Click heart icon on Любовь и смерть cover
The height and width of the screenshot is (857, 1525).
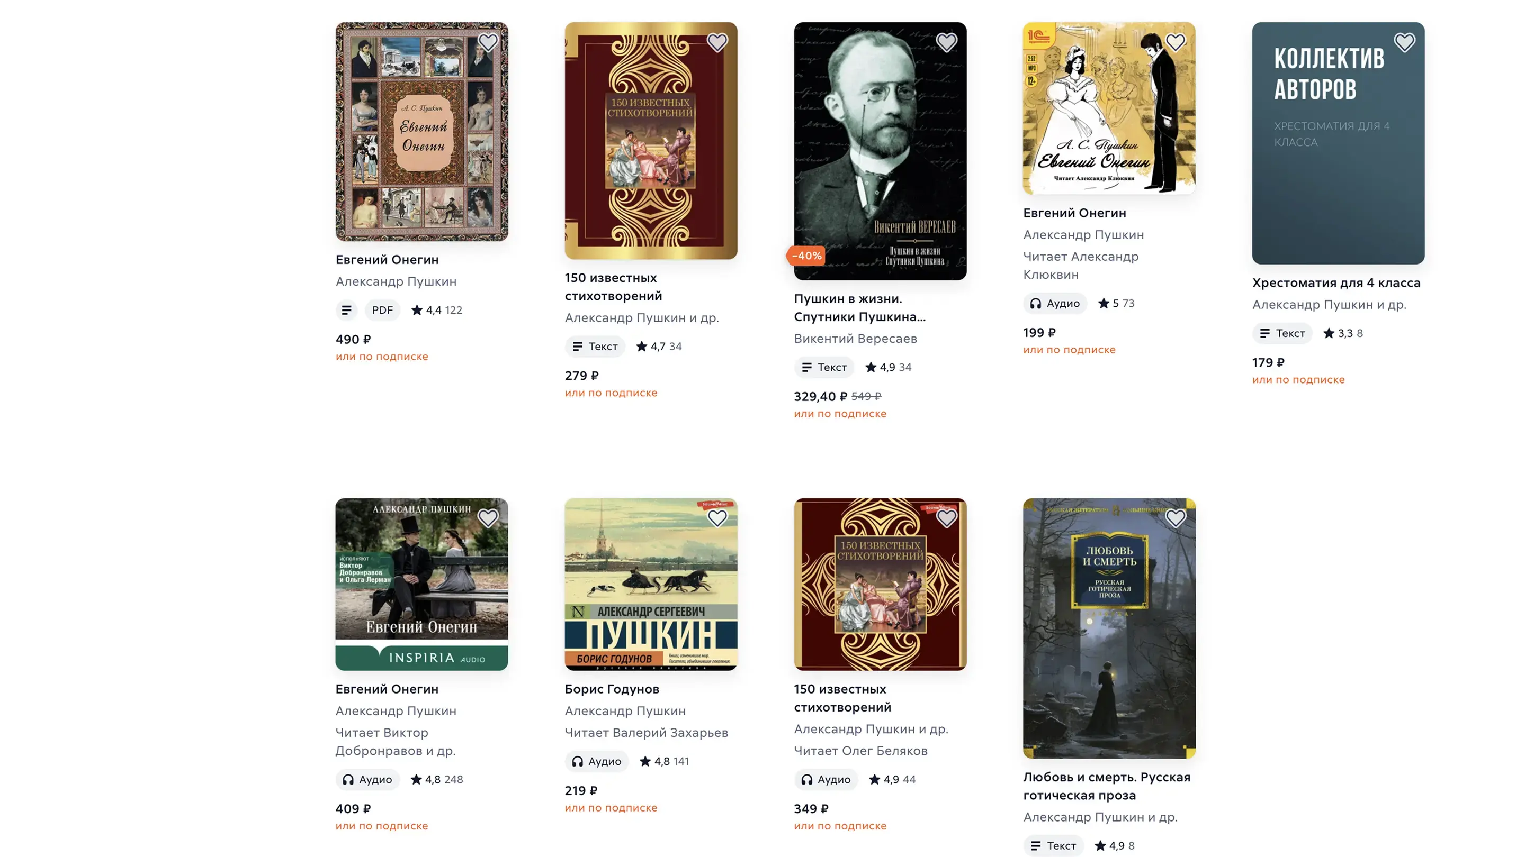(1175, 518)
